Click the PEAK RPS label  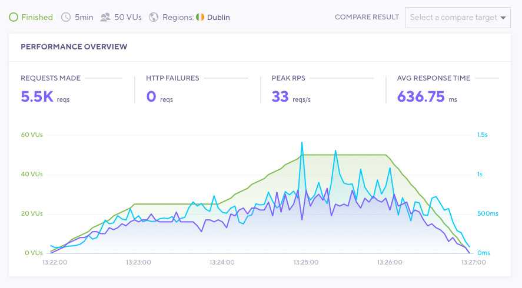tap(288, 78)
